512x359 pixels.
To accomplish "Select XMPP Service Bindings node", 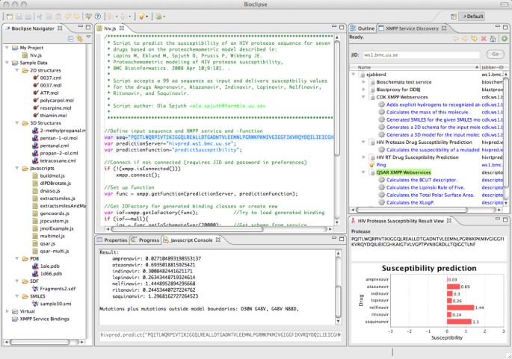I will (44, 319).
